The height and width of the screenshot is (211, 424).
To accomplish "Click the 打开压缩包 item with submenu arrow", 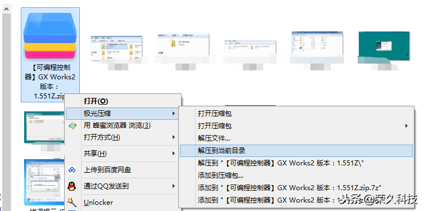I will point(296,126).
